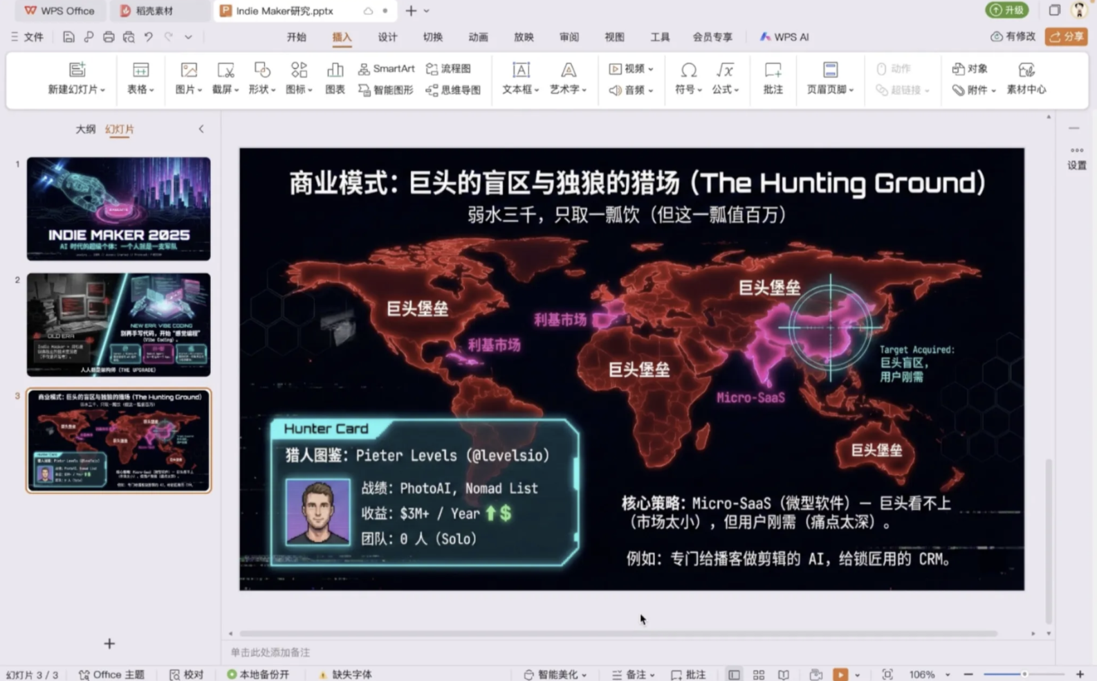Viewport: 1097px width, 681px height.
Task: Click the Flowchart (流程图) tool
Action: click(x=448, y=69)
